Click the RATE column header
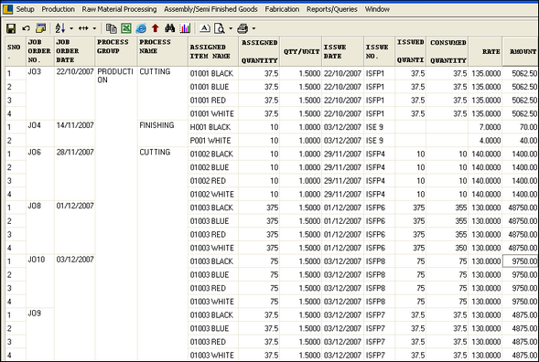 click(x=485, y=51)
